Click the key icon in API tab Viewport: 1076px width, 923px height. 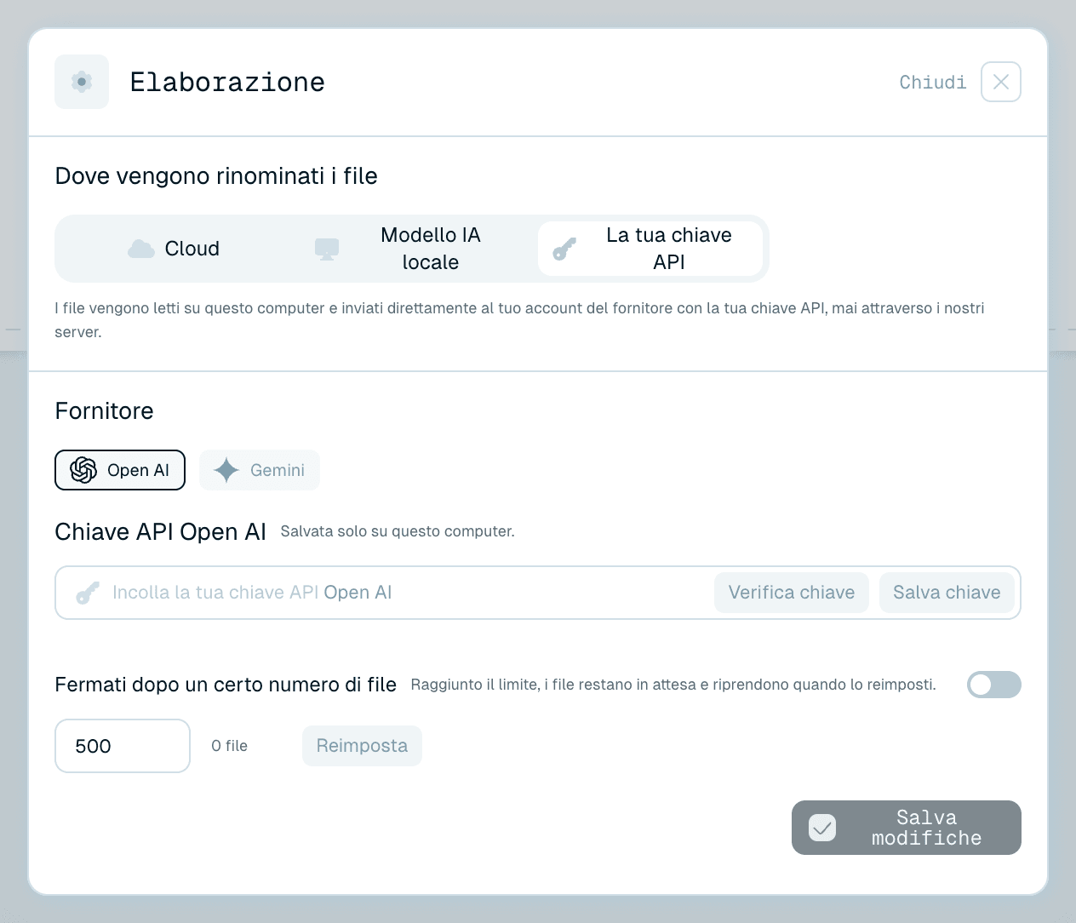(x=564, y=249)
